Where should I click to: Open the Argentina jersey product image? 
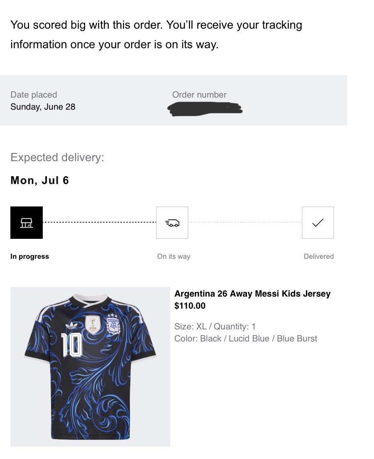(x=90, y=366)
